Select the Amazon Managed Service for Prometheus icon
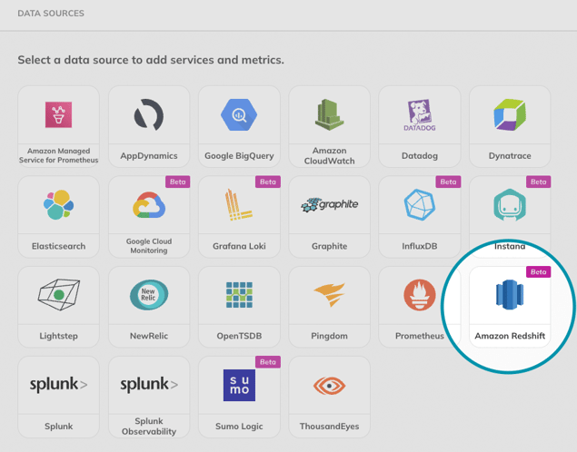The width and height of the screenshot is (577, 452). coord(58,114)
